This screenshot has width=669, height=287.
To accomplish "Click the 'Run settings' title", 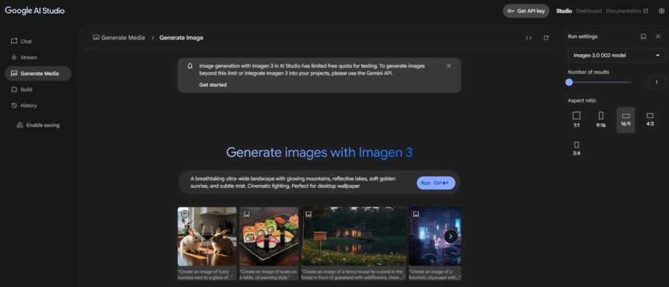I will pyautogui.click(x=582, y=37).
